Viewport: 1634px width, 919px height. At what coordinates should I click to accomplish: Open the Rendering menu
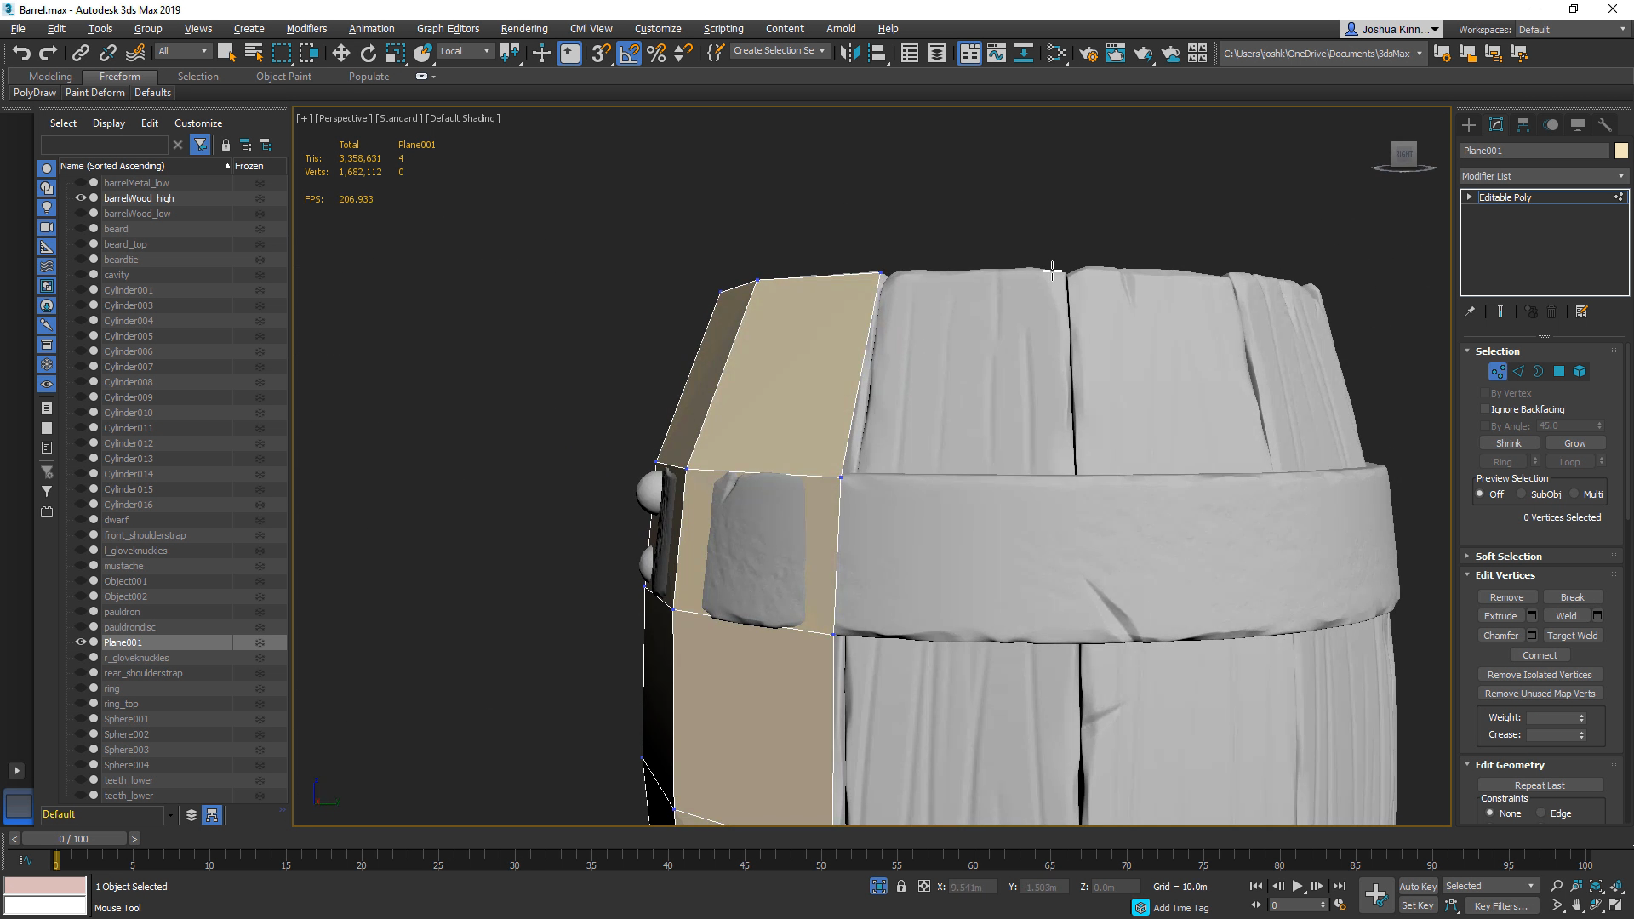pos(523,28)
